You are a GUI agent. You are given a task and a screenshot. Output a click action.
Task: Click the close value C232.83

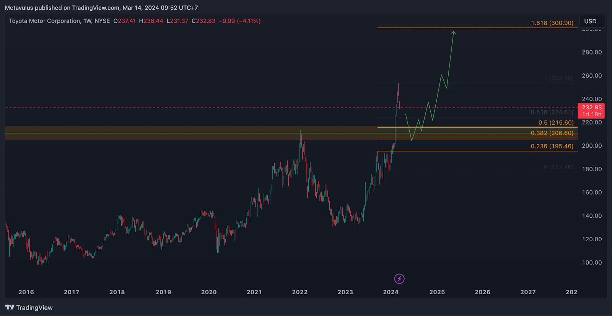coord(203,21)
